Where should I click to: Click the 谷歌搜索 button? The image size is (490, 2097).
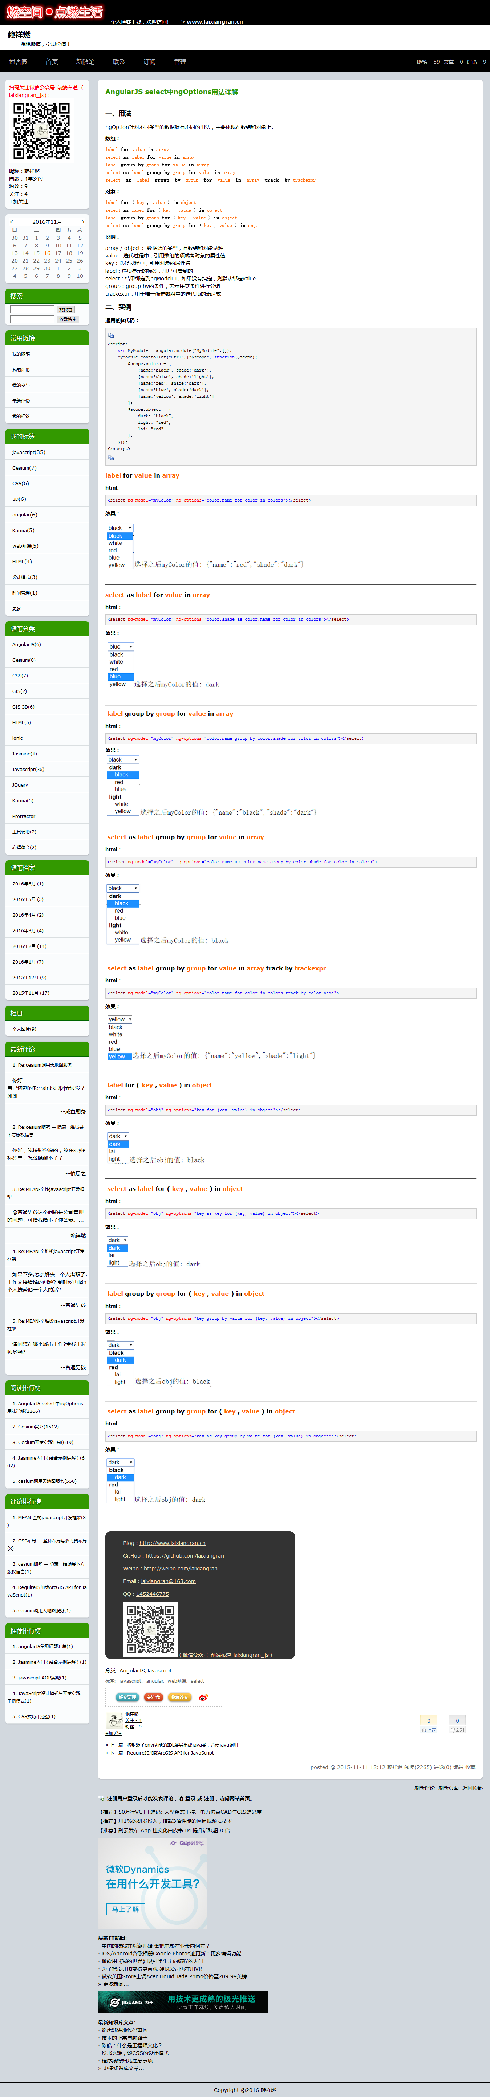(68, 319)
